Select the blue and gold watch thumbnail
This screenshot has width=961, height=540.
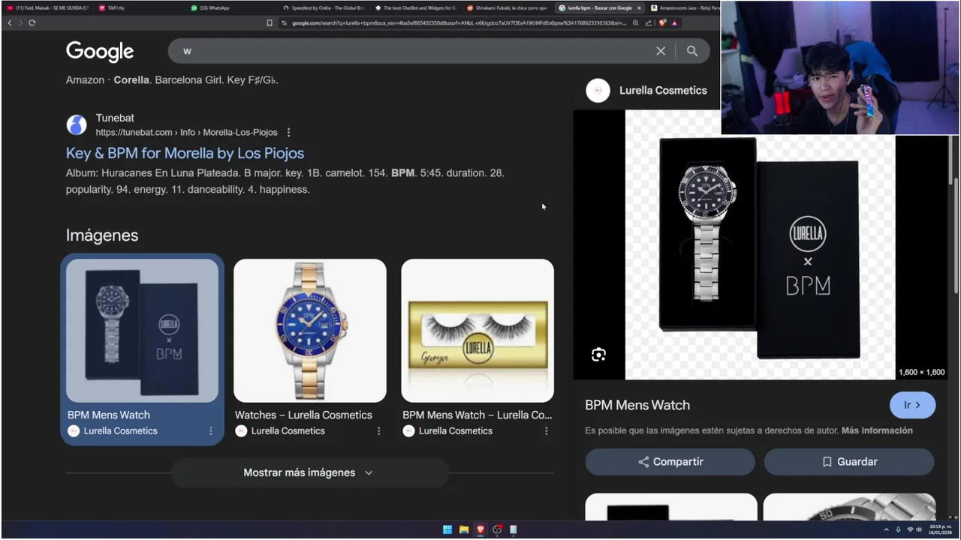pyautogui.click(x=310, y=331)
